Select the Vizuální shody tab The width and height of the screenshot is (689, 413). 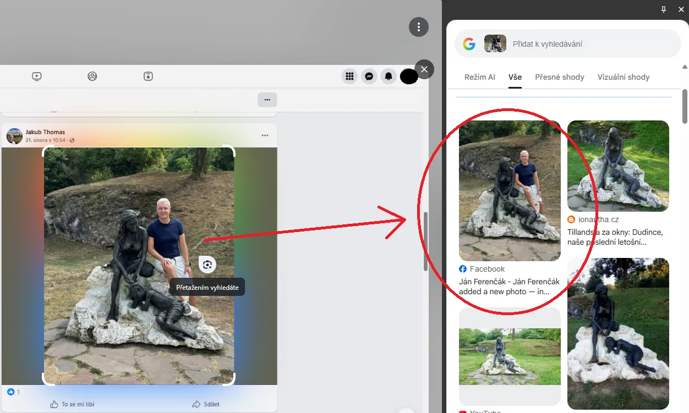(x=624, y=77)
